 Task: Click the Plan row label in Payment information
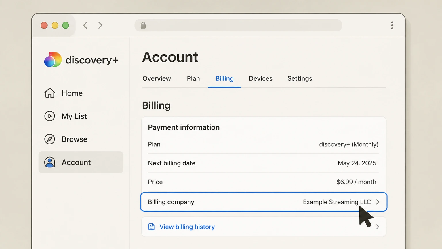click(x=154, y=144)
